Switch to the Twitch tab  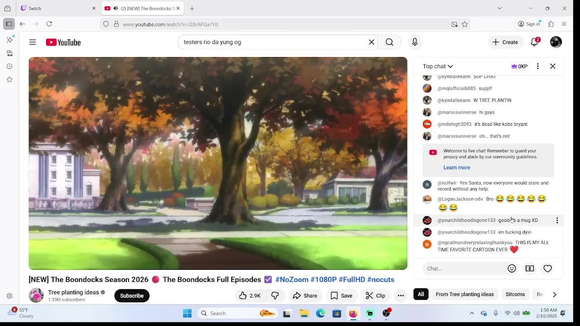tap(59, 8)
